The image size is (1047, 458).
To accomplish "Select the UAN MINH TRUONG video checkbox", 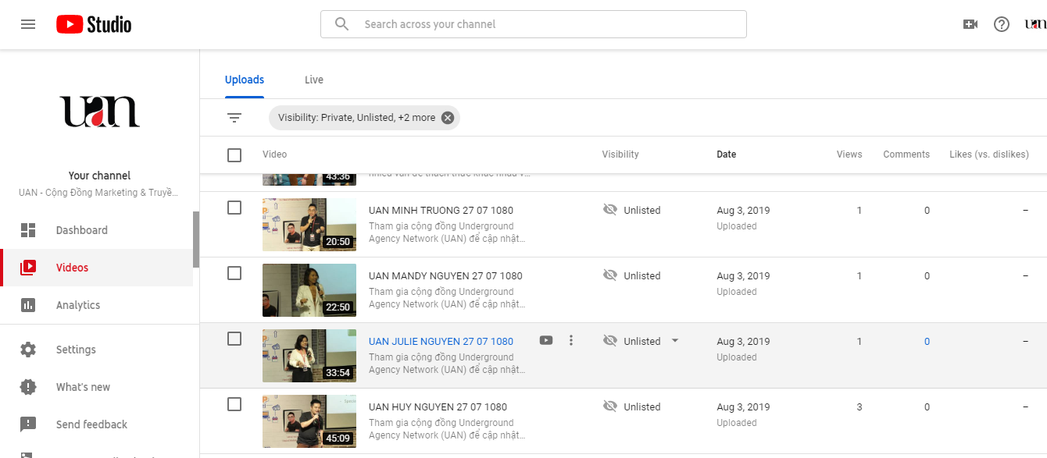I will coord(234,208).
